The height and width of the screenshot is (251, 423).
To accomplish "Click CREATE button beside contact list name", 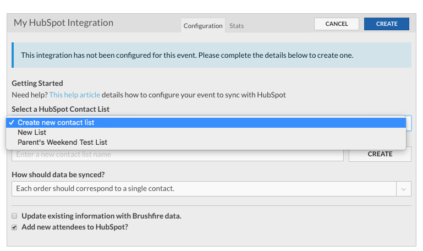I will 380,154.
